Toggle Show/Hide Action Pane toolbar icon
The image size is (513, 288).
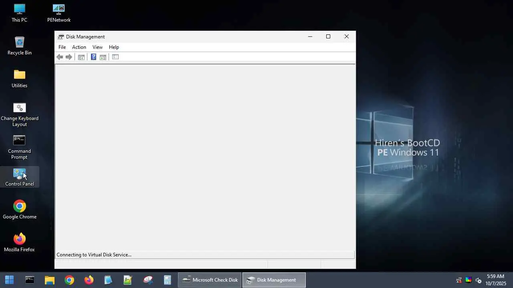pyautogui.click(x=103, y=57)
